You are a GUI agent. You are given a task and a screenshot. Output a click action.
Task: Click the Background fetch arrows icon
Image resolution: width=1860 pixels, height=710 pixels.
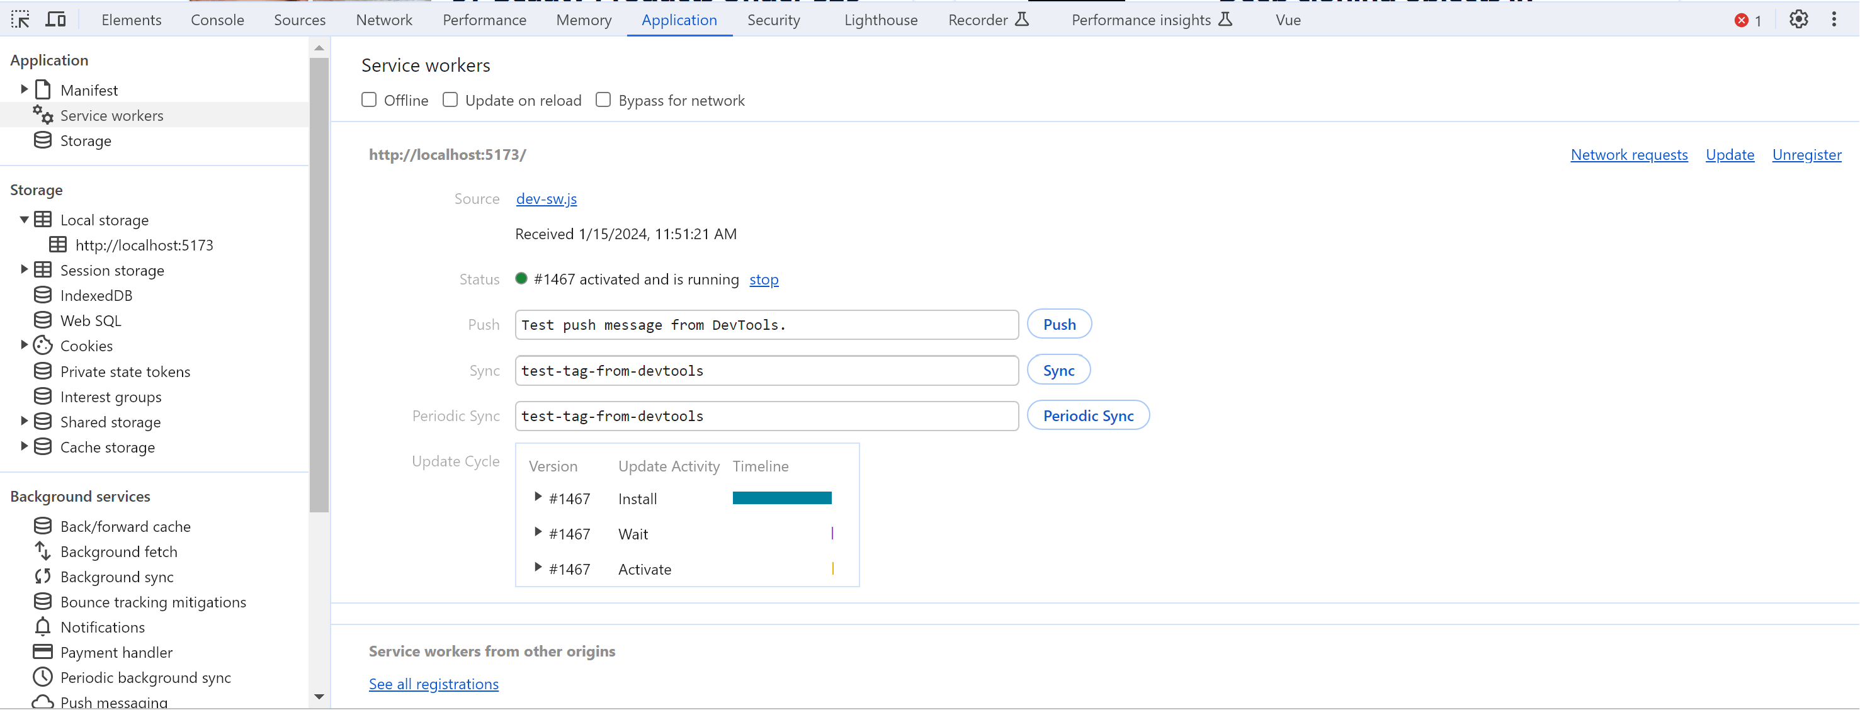[43, 551]
